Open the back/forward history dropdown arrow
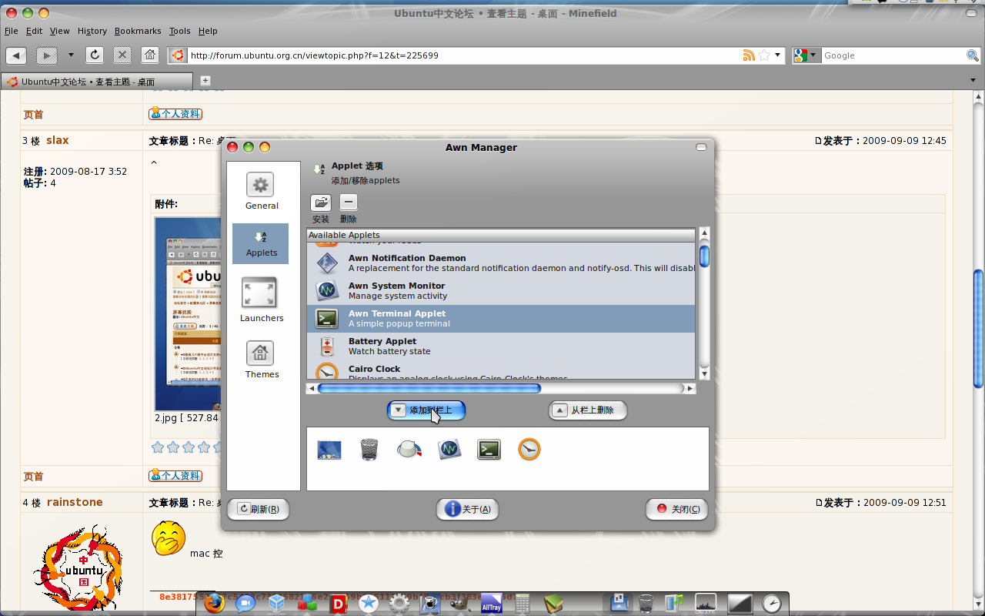The width and height of the screenshot is (985, 616). [x=71, y=55]
